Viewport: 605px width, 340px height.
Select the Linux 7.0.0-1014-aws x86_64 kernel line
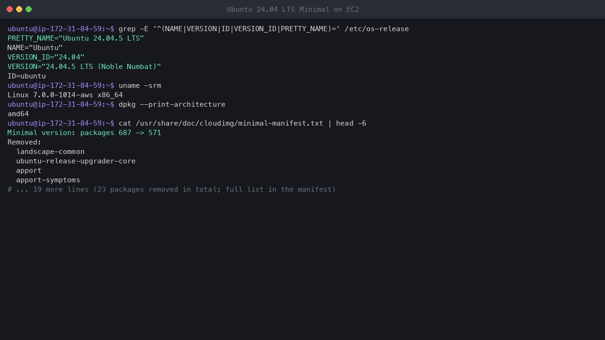point(65,95)
